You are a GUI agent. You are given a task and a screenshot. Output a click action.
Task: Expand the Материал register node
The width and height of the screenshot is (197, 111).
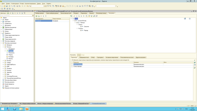(3, 45)
